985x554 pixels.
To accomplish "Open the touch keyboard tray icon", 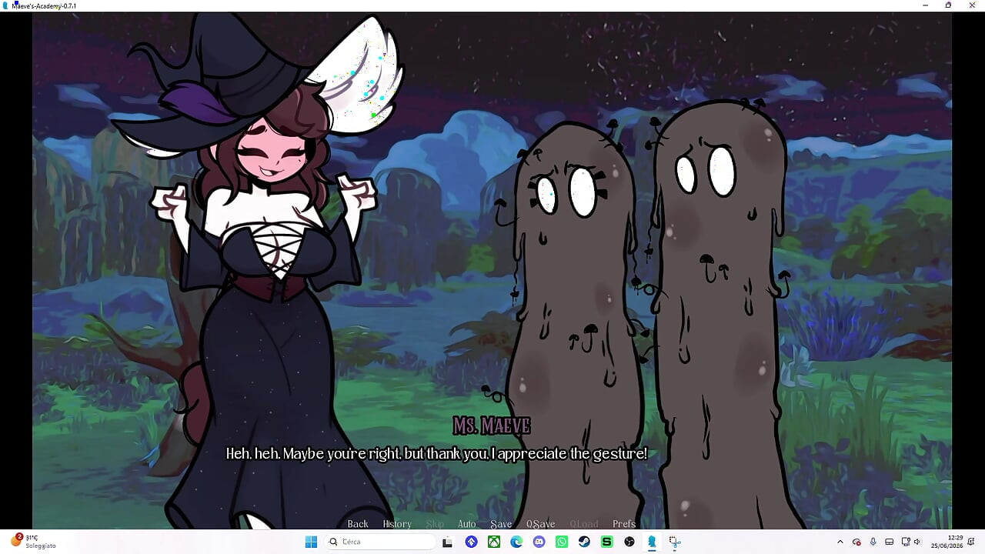I will (x=889, y=542).
